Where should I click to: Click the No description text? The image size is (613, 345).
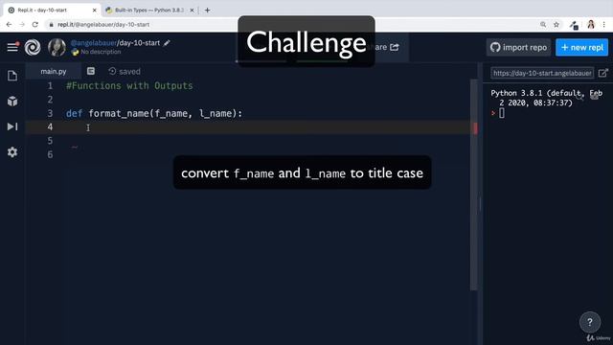[x=101, y=52]
